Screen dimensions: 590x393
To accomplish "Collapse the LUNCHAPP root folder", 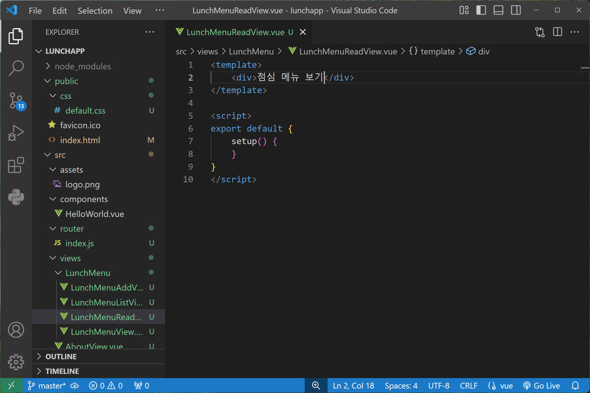I will 99,51.
